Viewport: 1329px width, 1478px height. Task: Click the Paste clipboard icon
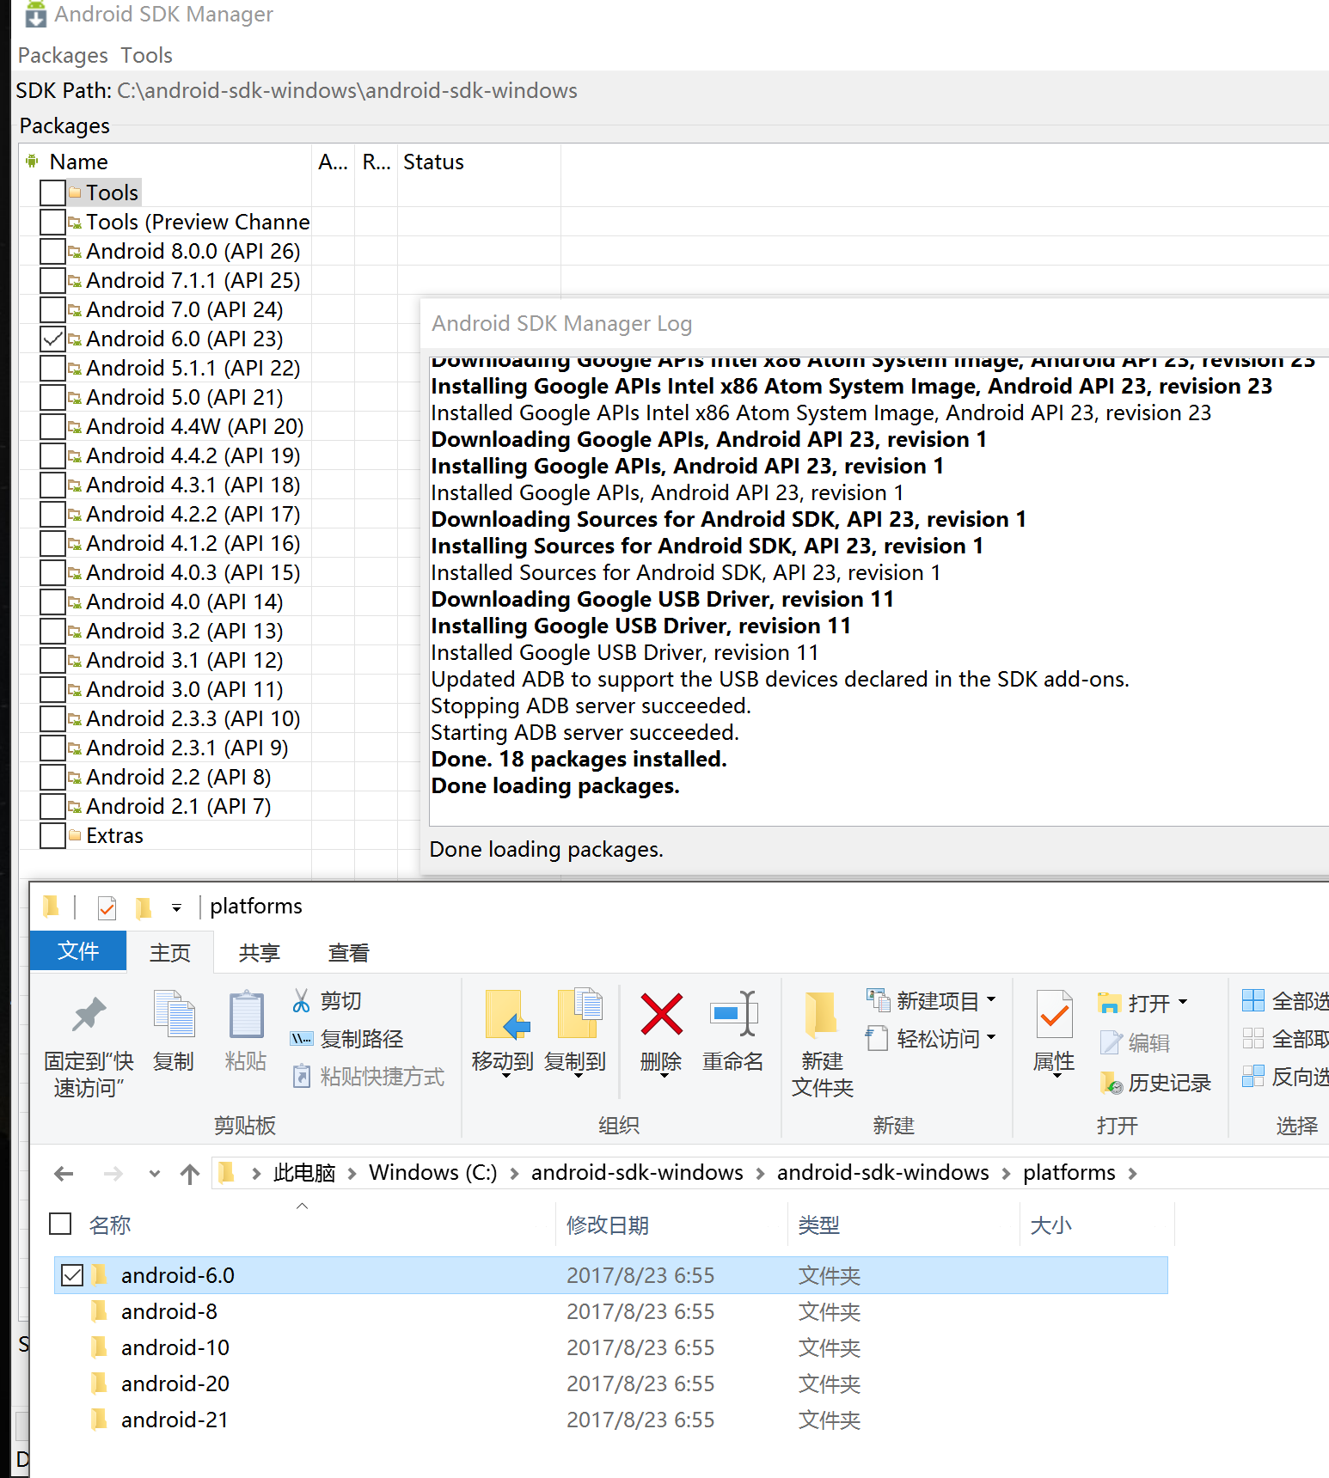pyautogui.click(x=246, y=1014)
